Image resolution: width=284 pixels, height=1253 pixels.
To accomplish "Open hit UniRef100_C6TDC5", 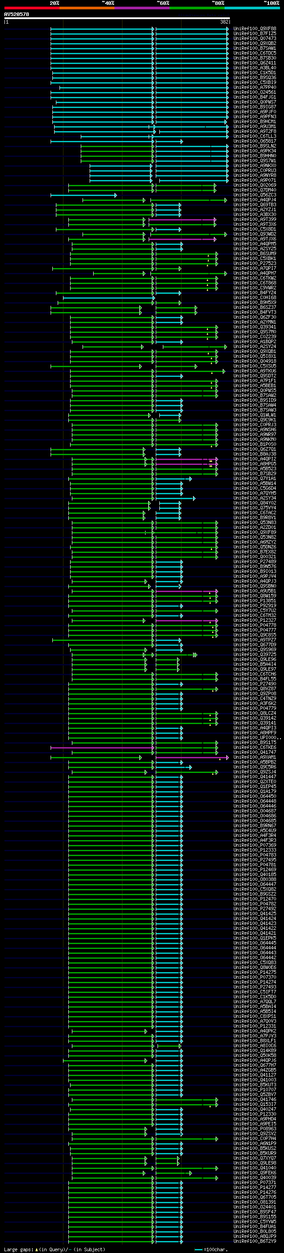I will pyautogui.click(x=255, y=53).
